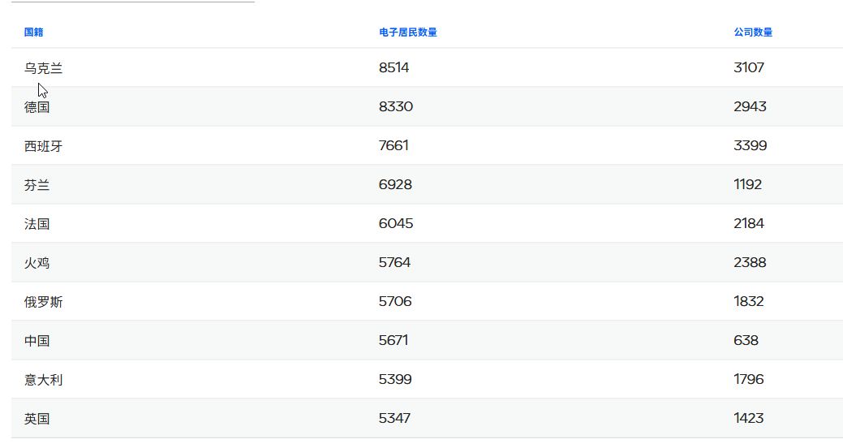Select company count 638 for 中国
The height and width of the screenshot is (448, 843).
click(746, 341)
